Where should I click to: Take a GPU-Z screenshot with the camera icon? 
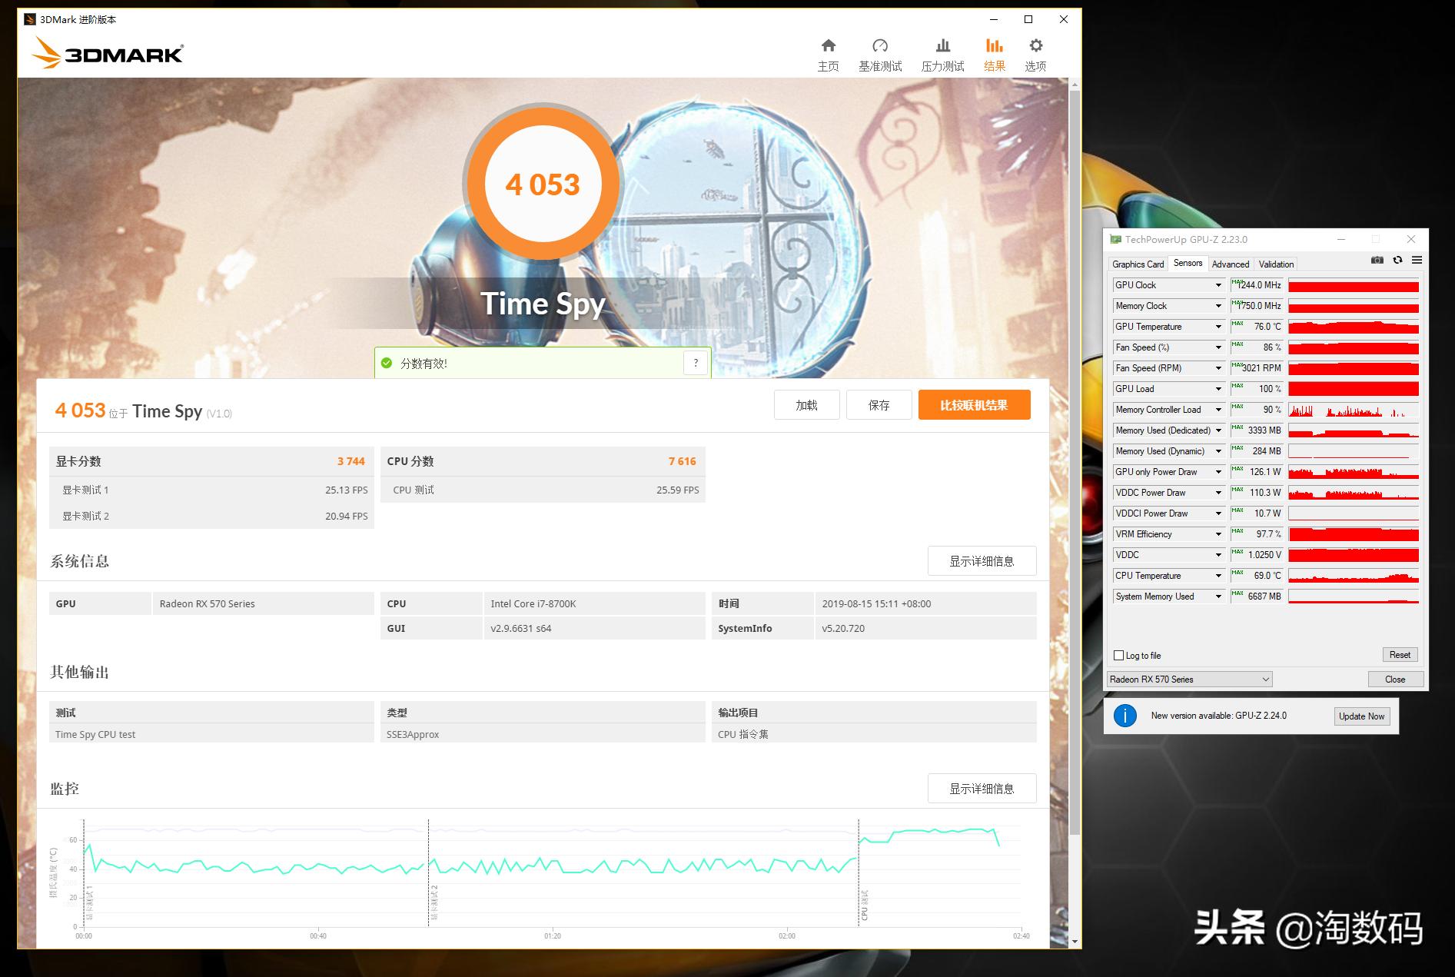click(x=1377, y=261)
